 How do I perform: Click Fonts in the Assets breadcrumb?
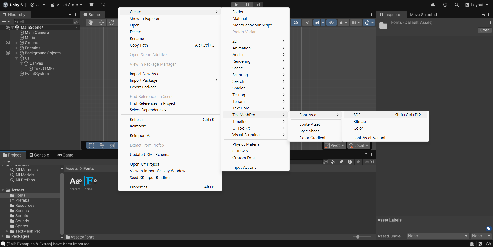tap(89, 169)
